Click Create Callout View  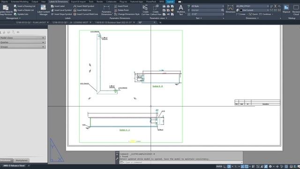tap(156, 10)
